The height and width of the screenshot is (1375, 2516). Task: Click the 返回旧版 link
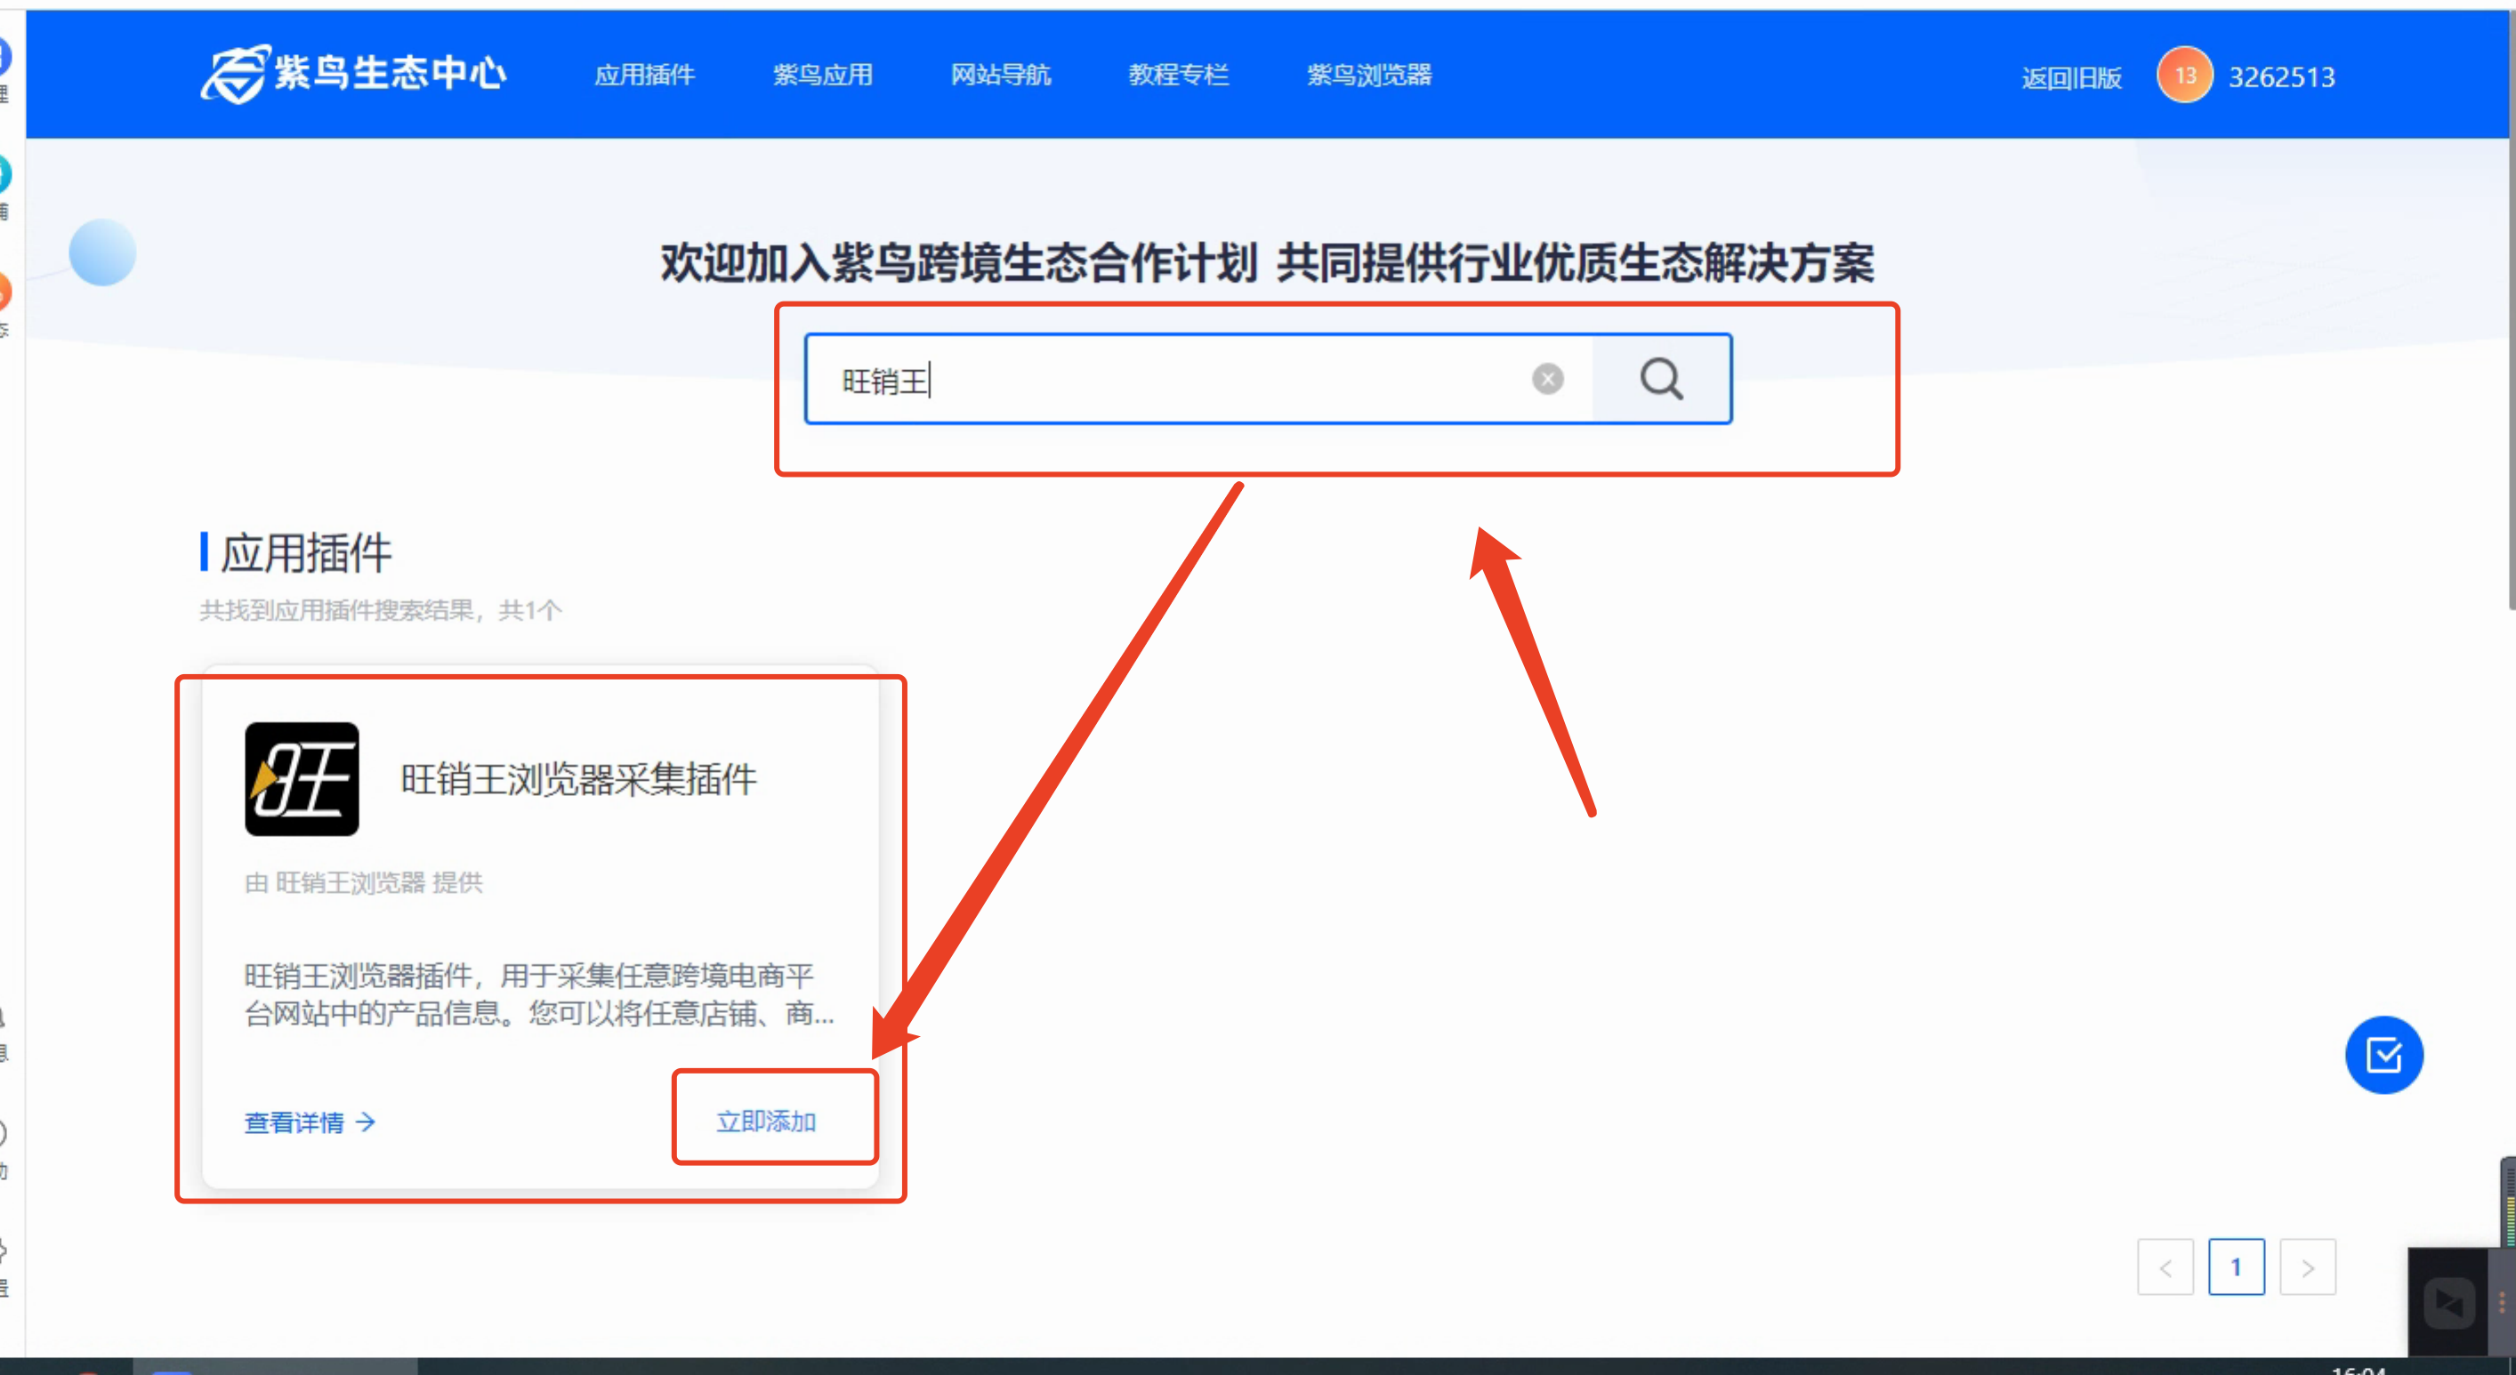[x=2071, y=77]
